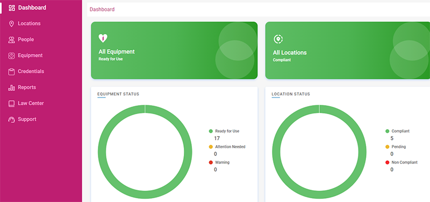Click the Equipment heart icon in sidebar
The image size is (430, 202).
(x=11, y=56)
